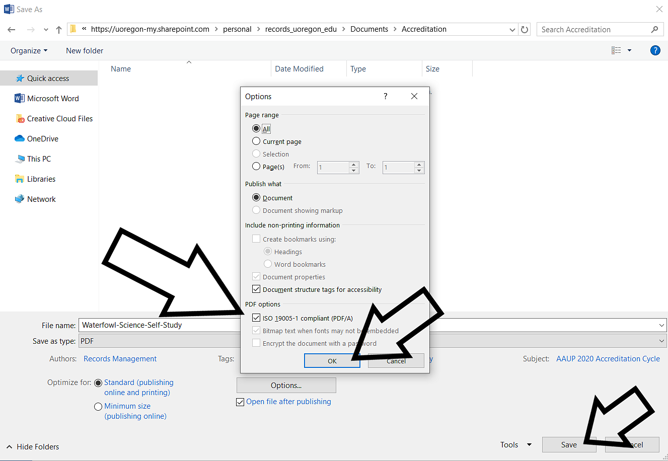
Task: Click the Options dialog help question mark
Action: 386,96
